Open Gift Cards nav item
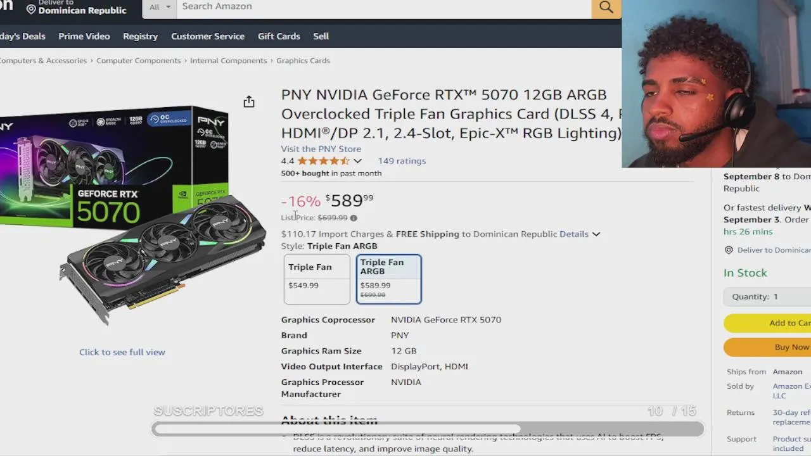This screenshot has height=456, width=811. pos(279,36)
